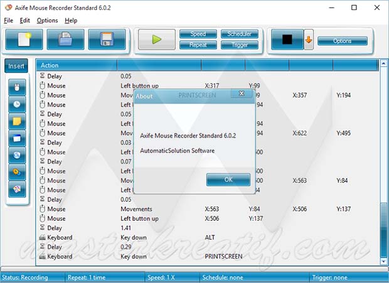Image resolution: width=389 pixels, height=283 pixels.
Task: Open the Options menu
Action: point(48,21)
